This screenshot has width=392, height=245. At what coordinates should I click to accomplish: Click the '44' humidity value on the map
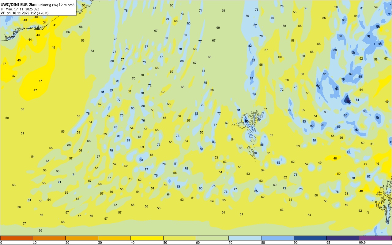tap(30, 39)
